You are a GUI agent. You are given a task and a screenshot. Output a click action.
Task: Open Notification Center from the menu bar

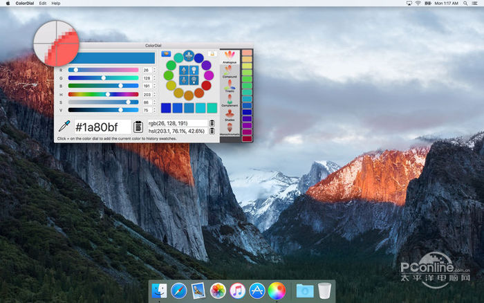(x=475, y=3)
